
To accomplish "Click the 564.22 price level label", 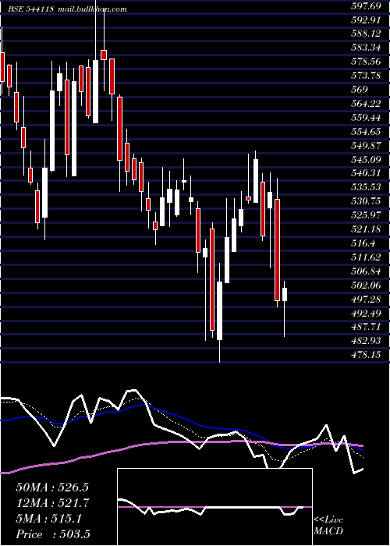I will 366,104.
